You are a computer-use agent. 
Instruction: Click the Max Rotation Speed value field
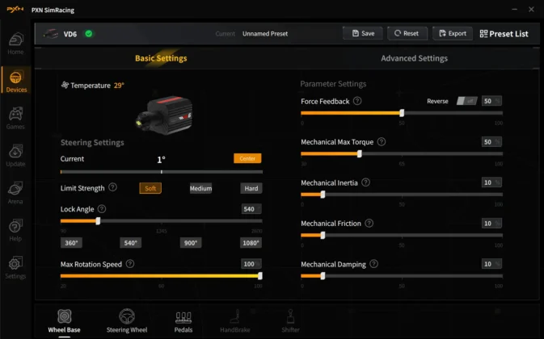(251, 264)
